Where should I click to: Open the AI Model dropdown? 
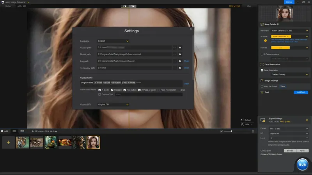pos(289,37)
